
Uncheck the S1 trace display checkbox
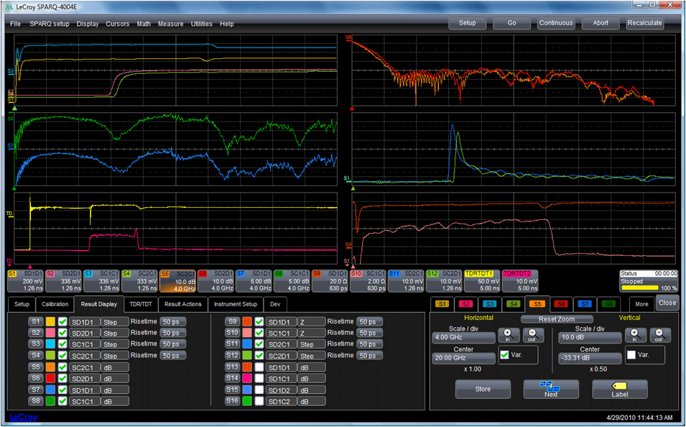click(62, 321)
